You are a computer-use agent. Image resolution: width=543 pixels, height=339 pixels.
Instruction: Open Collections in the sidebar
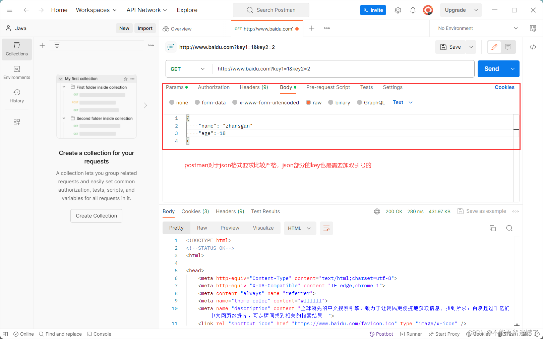pos(17,49)
